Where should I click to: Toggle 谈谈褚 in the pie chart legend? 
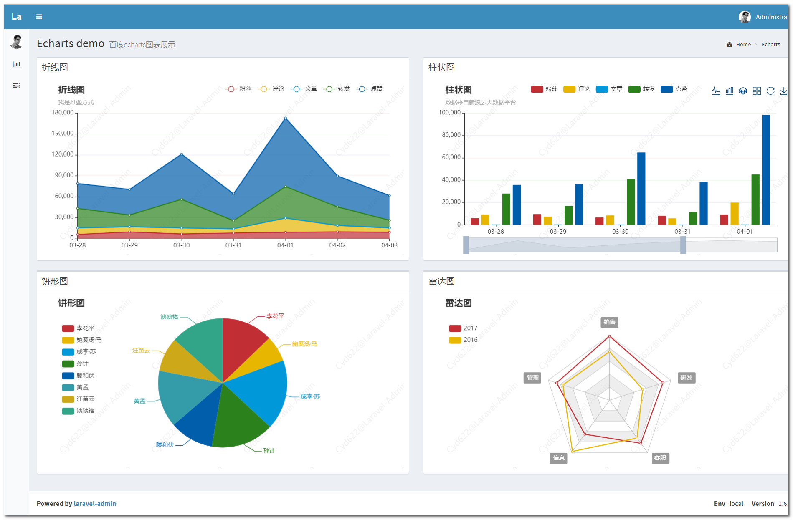click(x=78, y=411)
